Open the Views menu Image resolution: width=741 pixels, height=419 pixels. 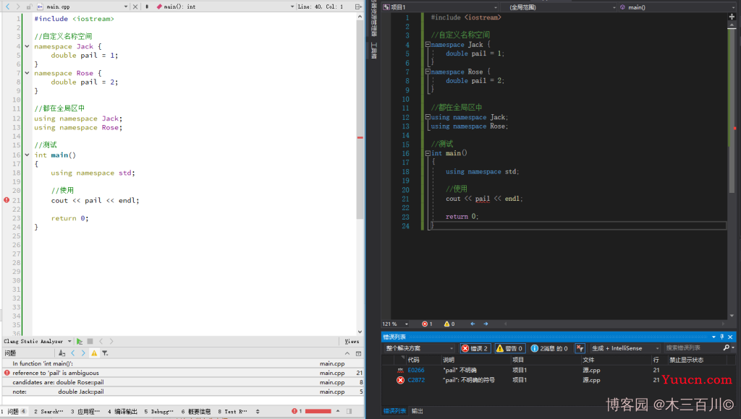[x=352, y=341]
